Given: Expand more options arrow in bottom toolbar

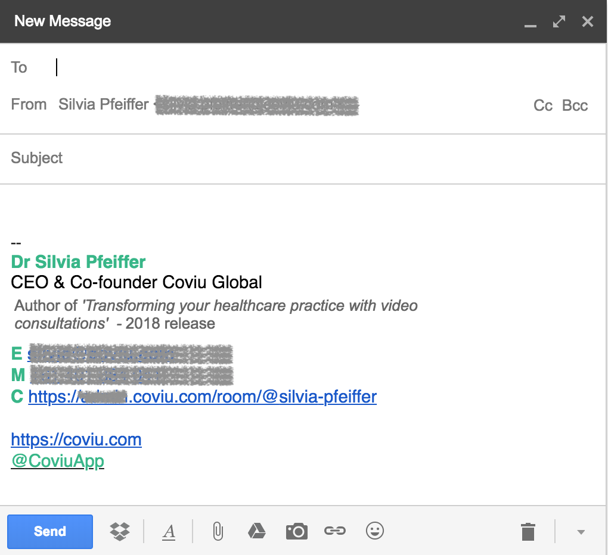Looking at the screenshot, I should point(581,532).
